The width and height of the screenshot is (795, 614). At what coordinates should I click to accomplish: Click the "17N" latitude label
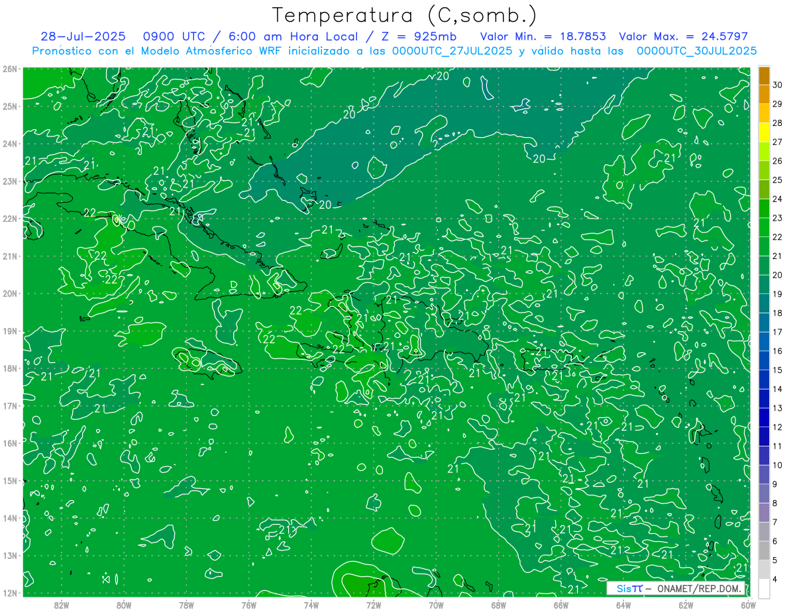pos(10,405)
